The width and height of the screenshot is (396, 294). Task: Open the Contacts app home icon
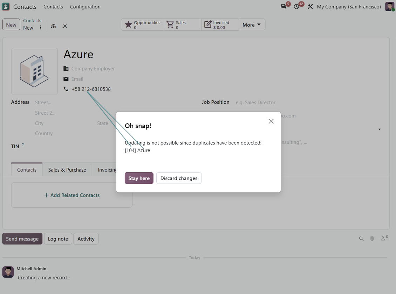pos(6,7)
